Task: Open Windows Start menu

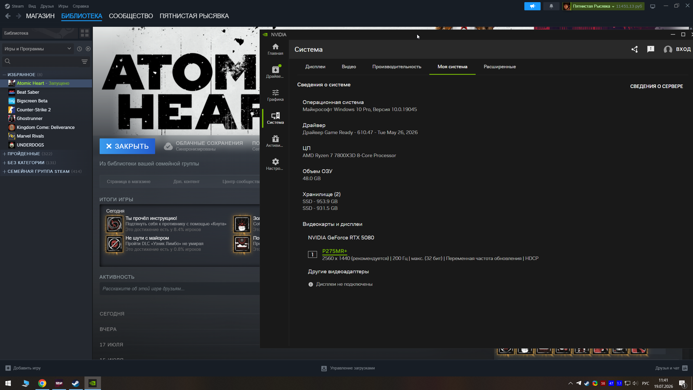Action: click(x=8, y=383)
